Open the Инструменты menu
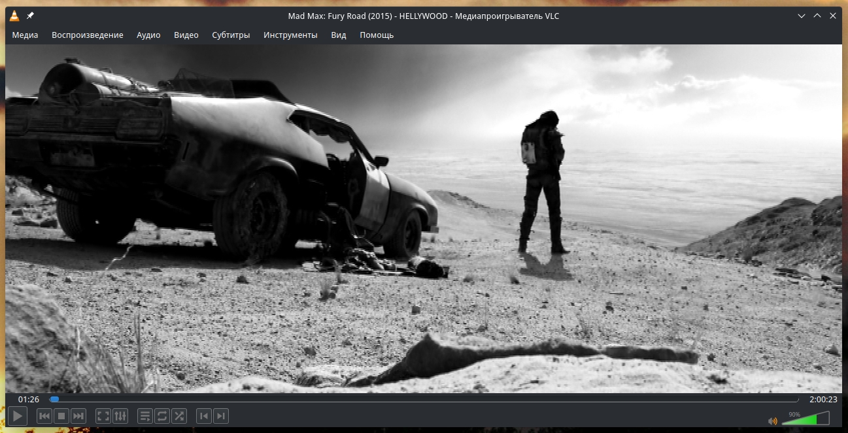The image size is (848, 433). coord(290,35)
